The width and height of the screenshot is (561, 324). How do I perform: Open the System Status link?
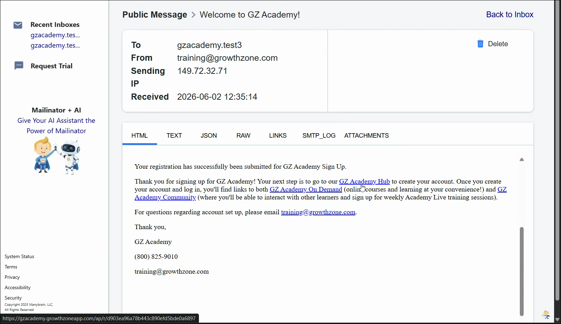tap(19, 256)
